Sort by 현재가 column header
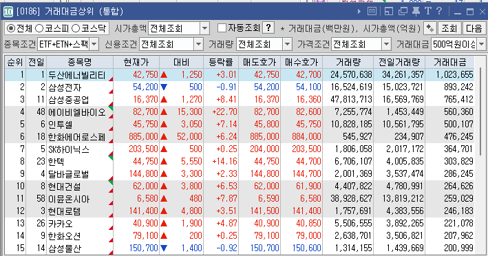488x256 pixels. coord(136,62)
